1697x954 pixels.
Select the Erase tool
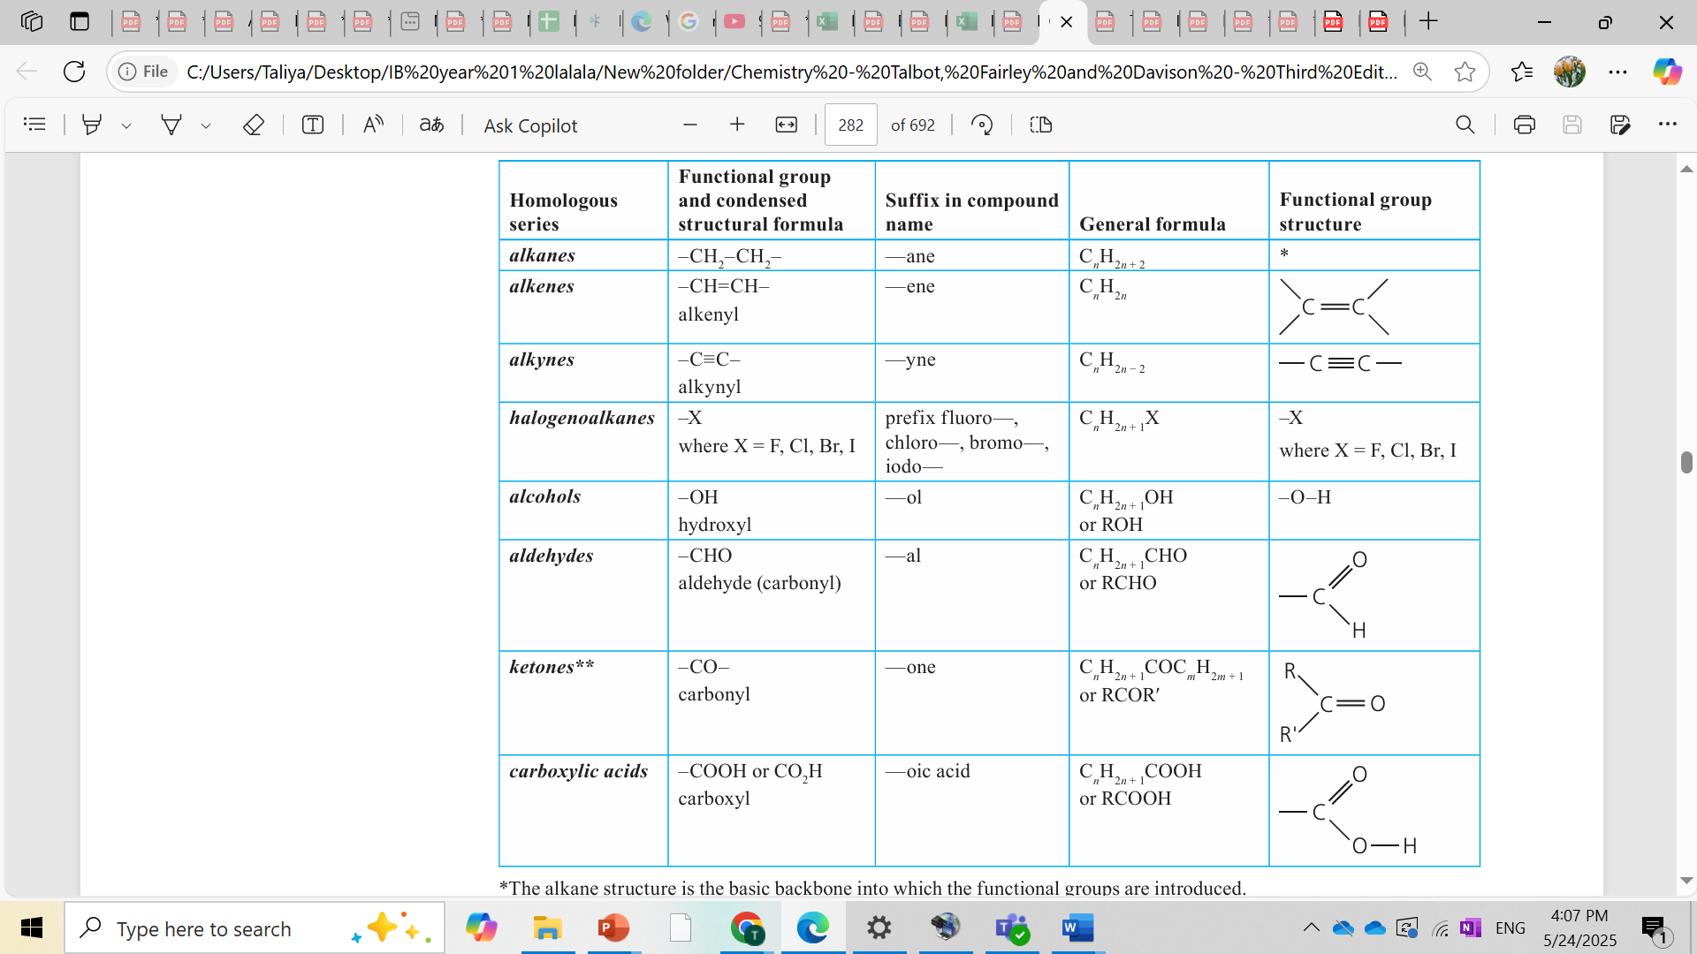[254, 125]
